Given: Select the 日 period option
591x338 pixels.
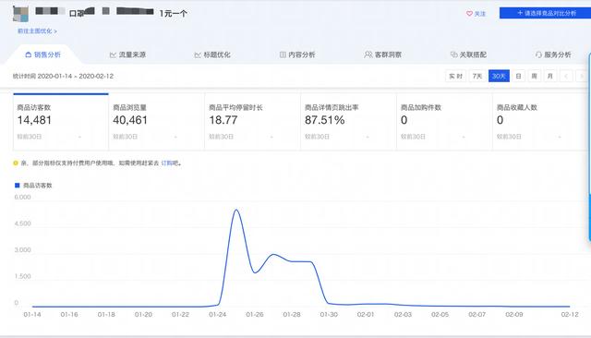Looking at the screenshot, I should click(519, 76).
